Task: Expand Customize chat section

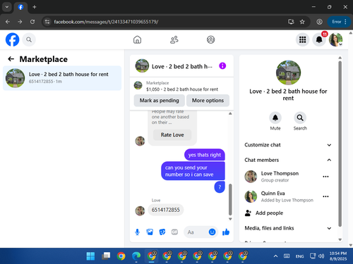Action: coord(288,145)
